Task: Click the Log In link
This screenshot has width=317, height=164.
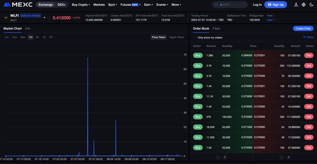Action: [x=257, y=5]
